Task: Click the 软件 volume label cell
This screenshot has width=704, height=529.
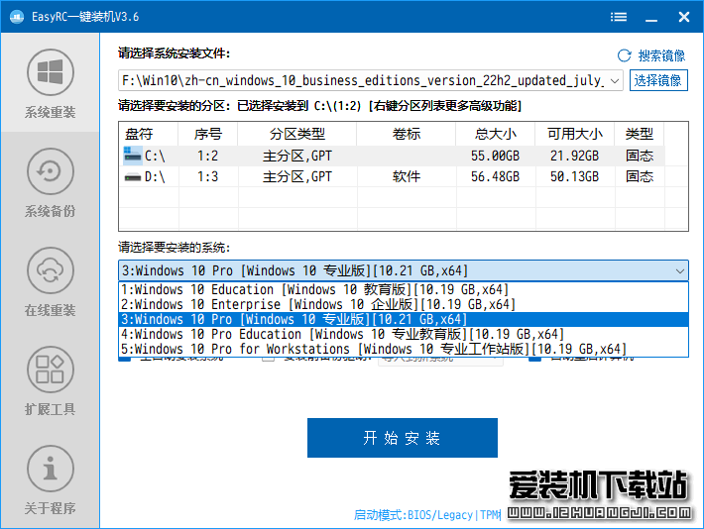Action: point(407,176)
